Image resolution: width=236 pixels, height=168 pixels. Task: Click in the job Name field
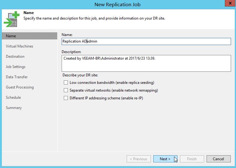pos(146,41)
